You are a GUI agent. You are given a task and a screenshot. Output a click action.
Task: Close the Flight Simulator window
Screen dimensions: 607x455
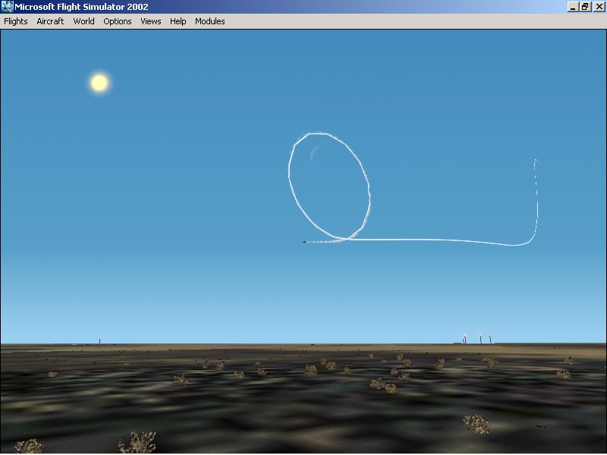point(599,7)
